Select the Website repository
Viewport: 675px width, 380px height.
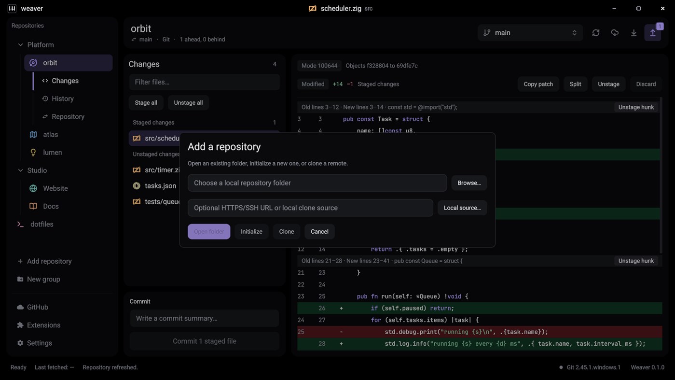point(69,188)
